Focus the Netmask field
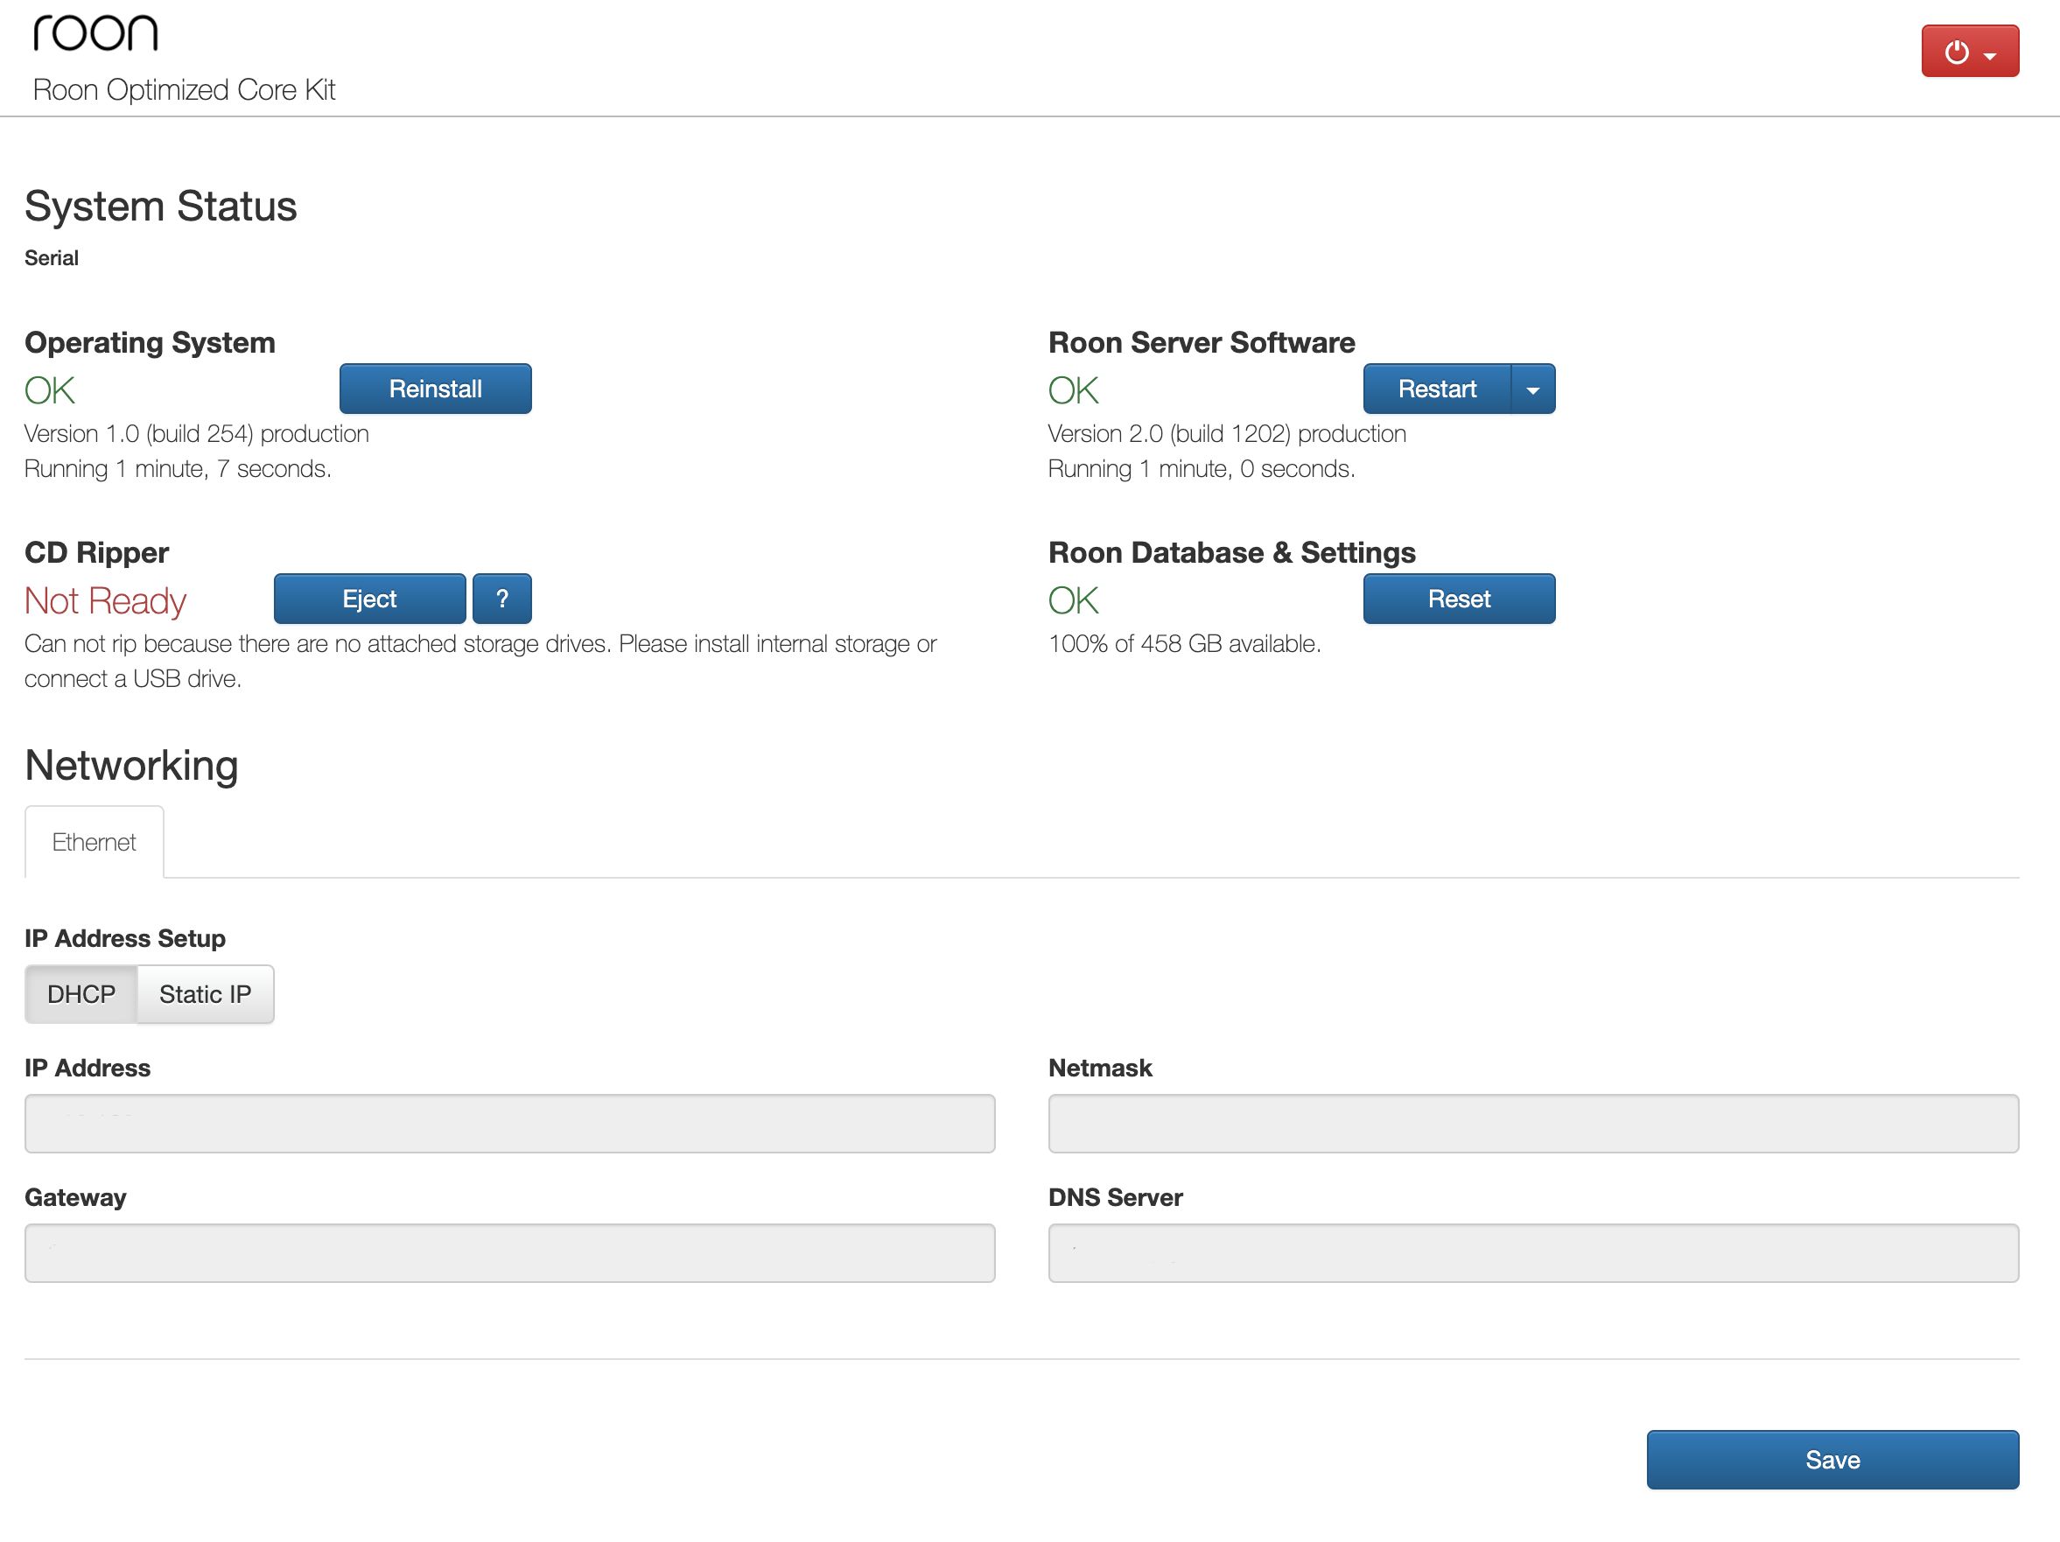This screenshot has height=1542, width=2060. point(1533,1123)
